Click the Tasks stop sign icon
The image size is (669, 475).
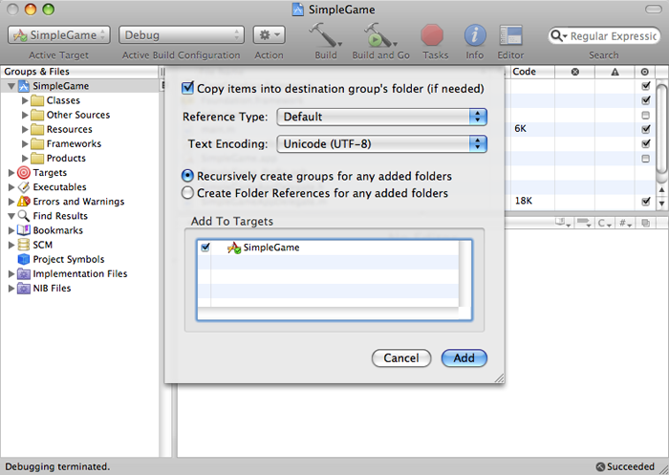click(432, 35)
